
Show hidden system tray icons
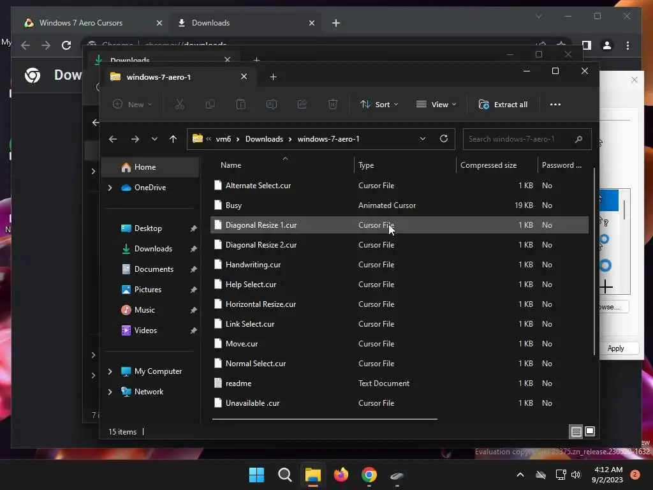(520, 475)
